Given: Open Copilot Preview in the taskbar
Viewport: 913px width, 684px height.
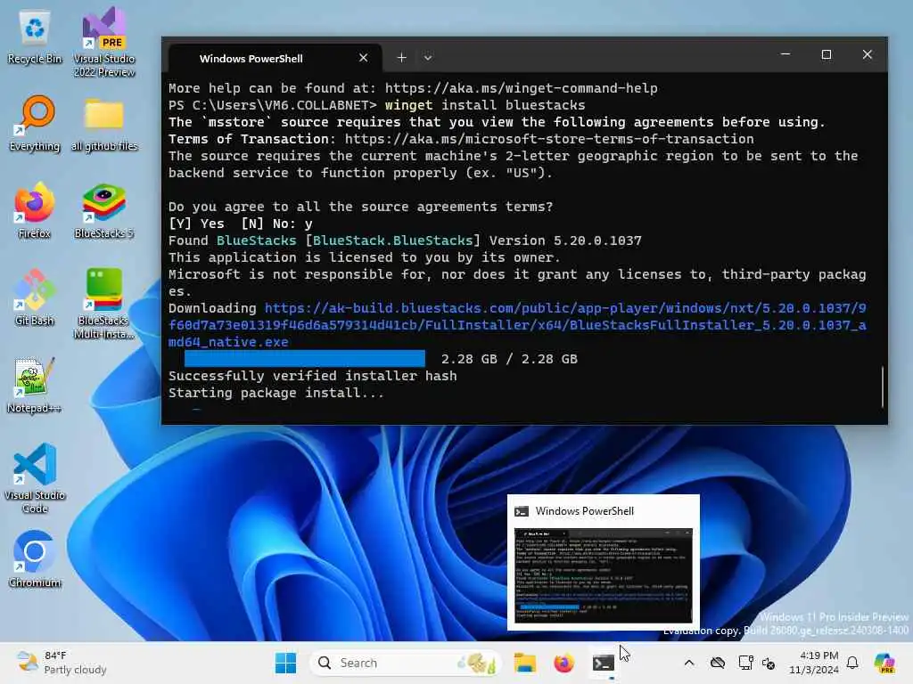Looking at the screenshot, I should click(x=884, y=663).
